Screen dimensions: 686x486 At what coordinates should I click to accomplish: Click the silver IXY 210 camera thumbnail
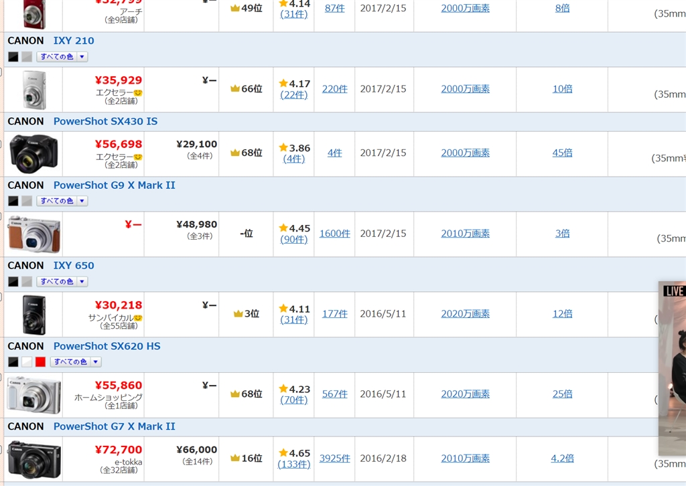point(34,90)
